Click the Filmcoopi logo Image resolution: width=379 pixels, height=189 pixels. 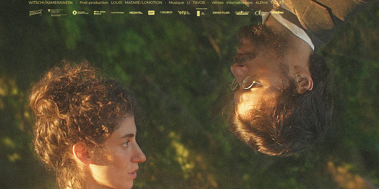point(242,13)
